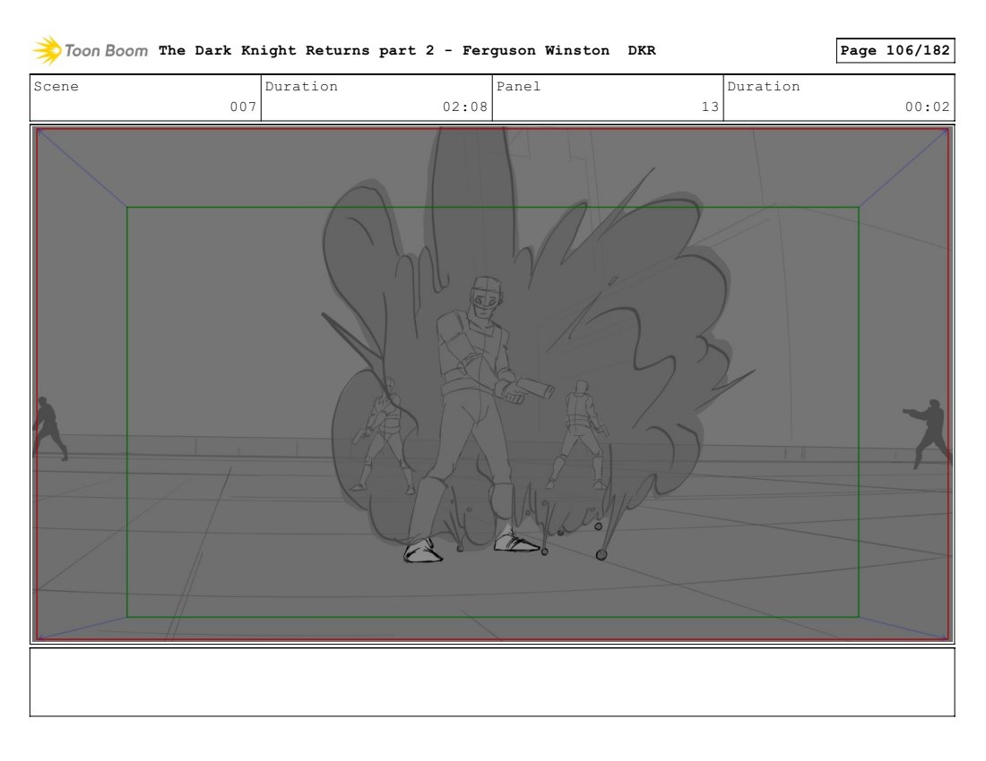Click the empty notes box below the panel

(x=492, y=682)
